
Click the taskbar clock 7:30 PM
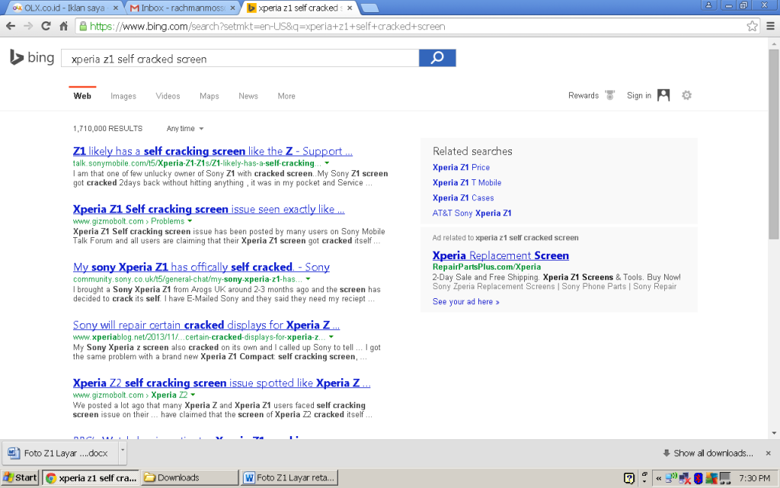(x=754, y=478)
